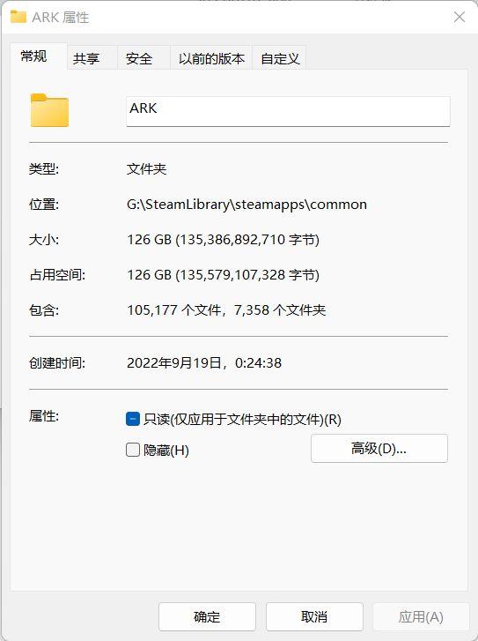Click the G:\SteamLibrary location path text
Viewport: 478px width, 641px height.
(x=247, y=205)
